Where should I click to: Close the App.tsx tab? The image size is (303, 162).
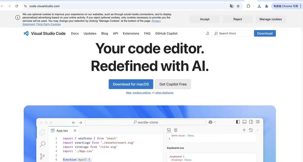(75, 131)
